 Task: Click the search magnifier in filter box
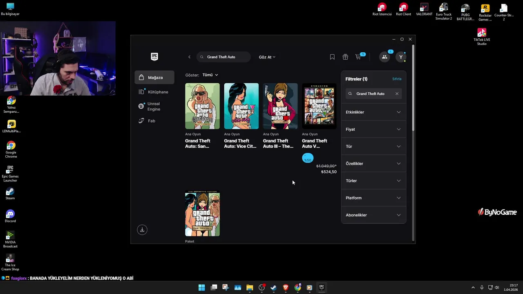350,94
